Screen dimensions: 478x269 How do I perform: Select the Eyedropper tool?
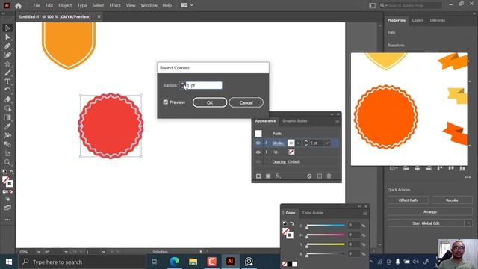(7, 126)
